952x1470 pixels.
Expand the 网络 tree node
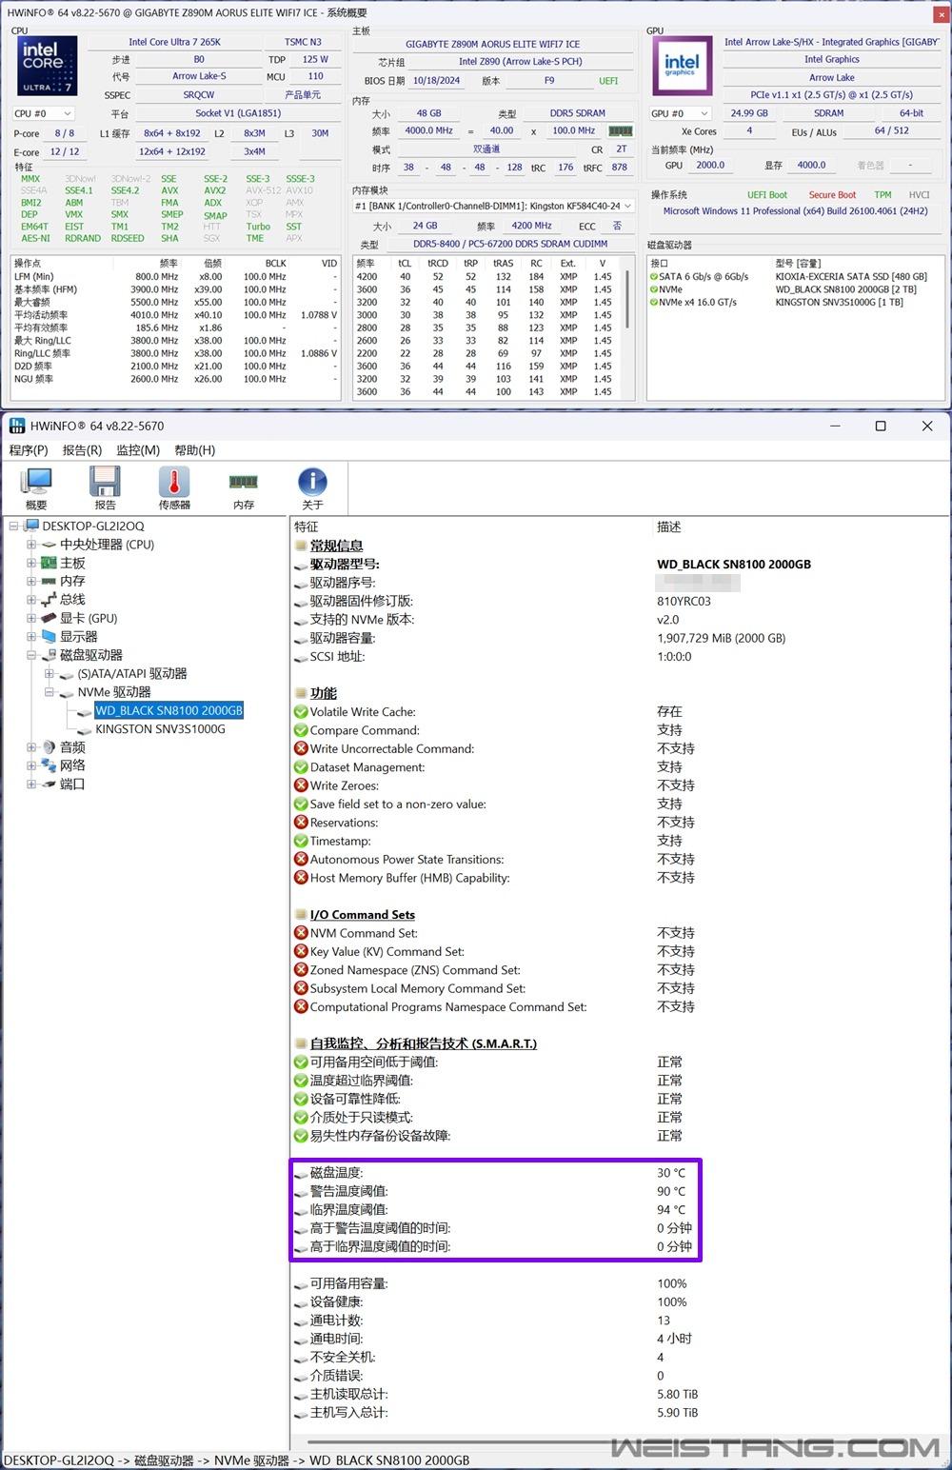click(31, 766)
